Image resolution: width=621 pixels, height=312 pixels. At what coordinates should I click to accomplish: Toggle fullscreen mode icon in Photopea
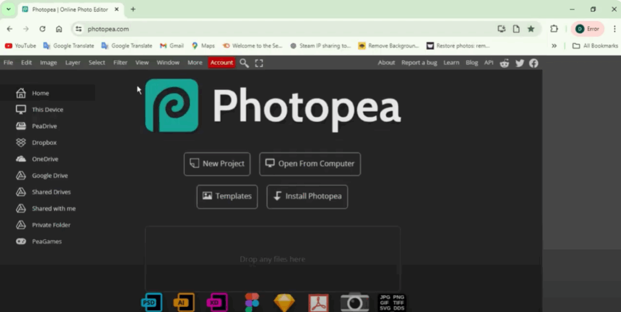[259, 63]
